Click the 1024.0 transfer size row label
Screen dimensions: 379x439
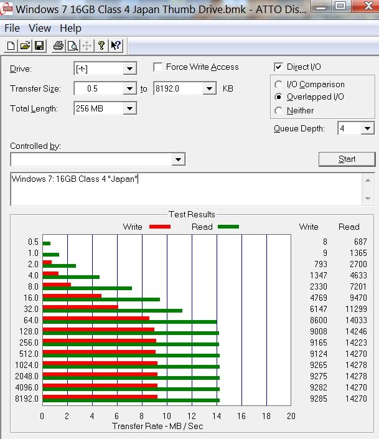click(27, 365)
